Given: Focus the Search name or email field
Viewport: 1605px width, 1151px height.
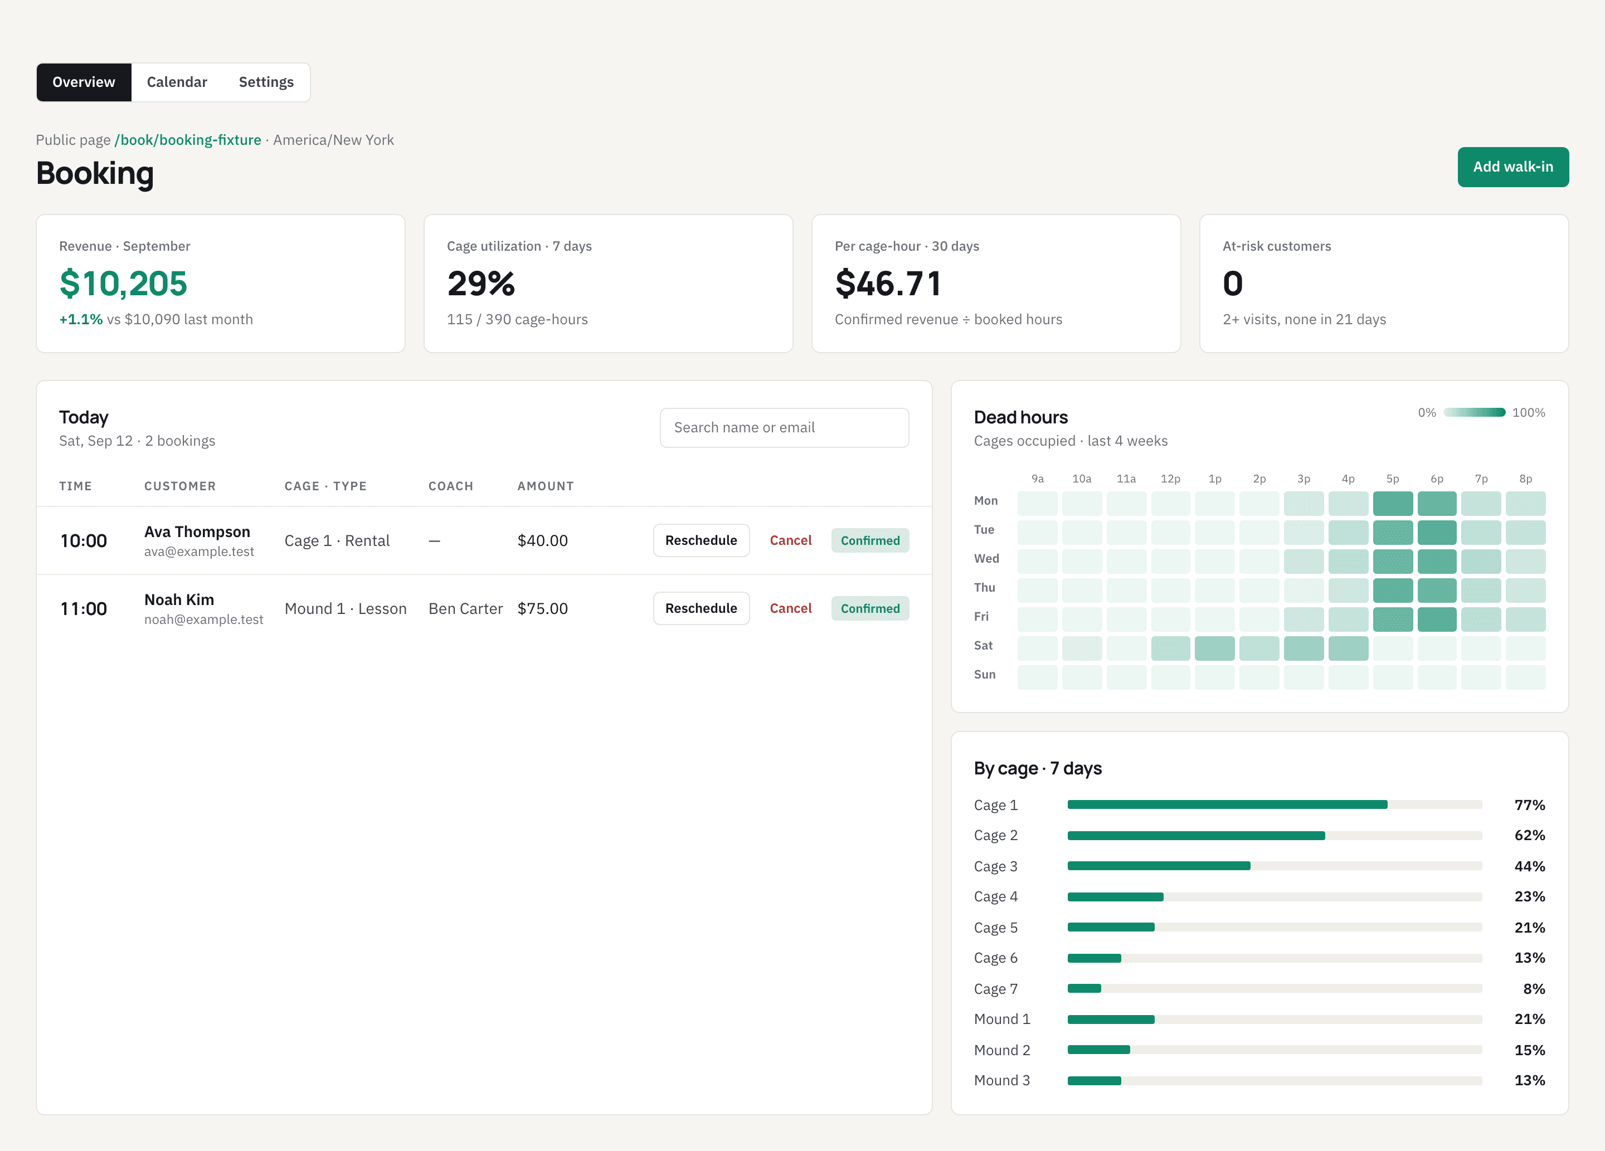Looking at the screenshot, I should 784,427.
